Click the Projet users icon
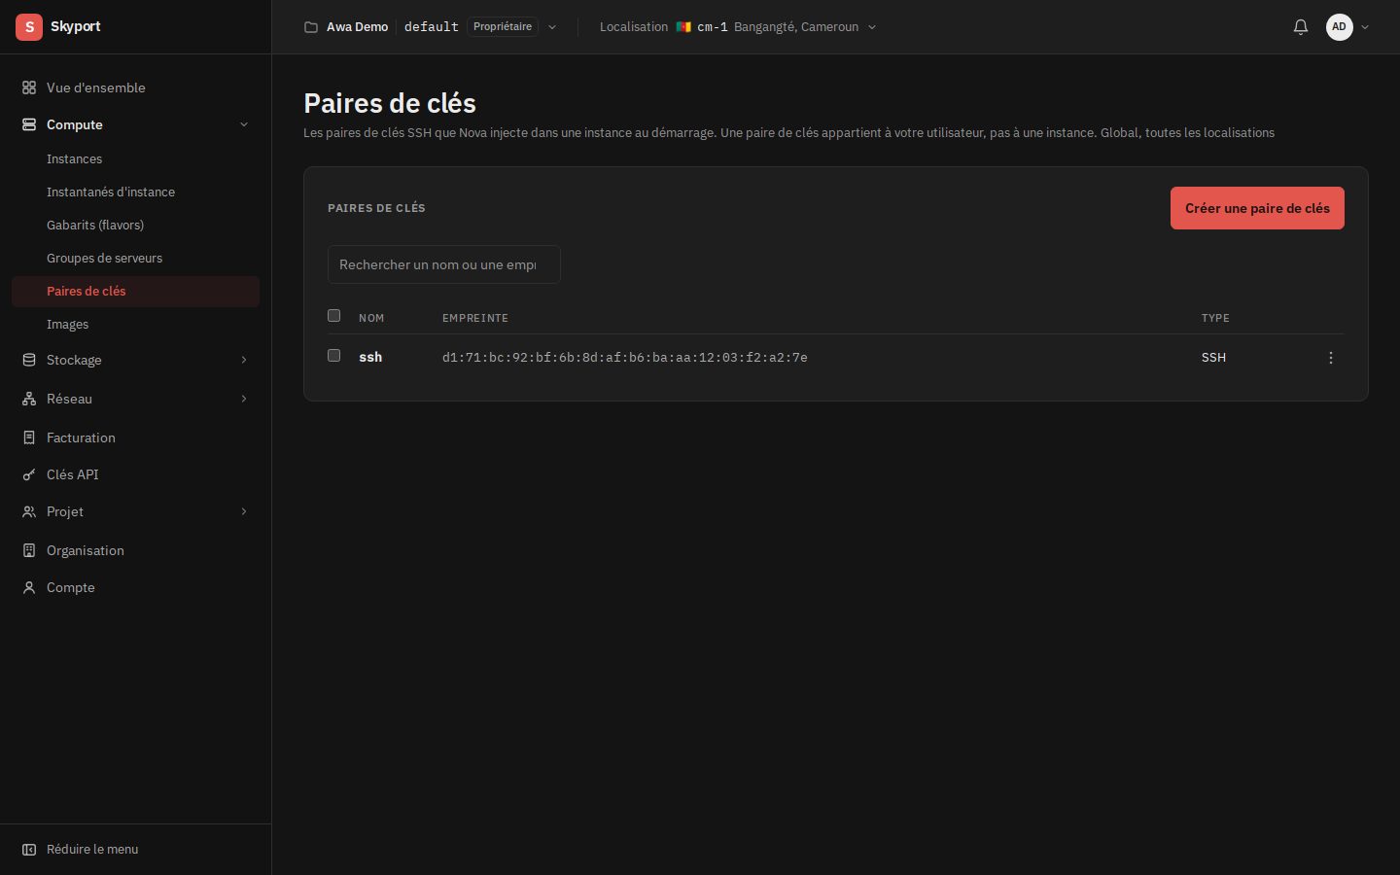 tap(29, 511)
